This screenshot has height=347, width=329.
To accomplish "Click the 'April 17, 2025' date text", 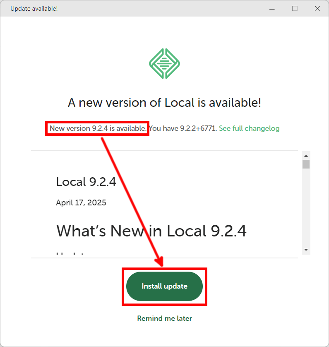I will click(81, 202).
